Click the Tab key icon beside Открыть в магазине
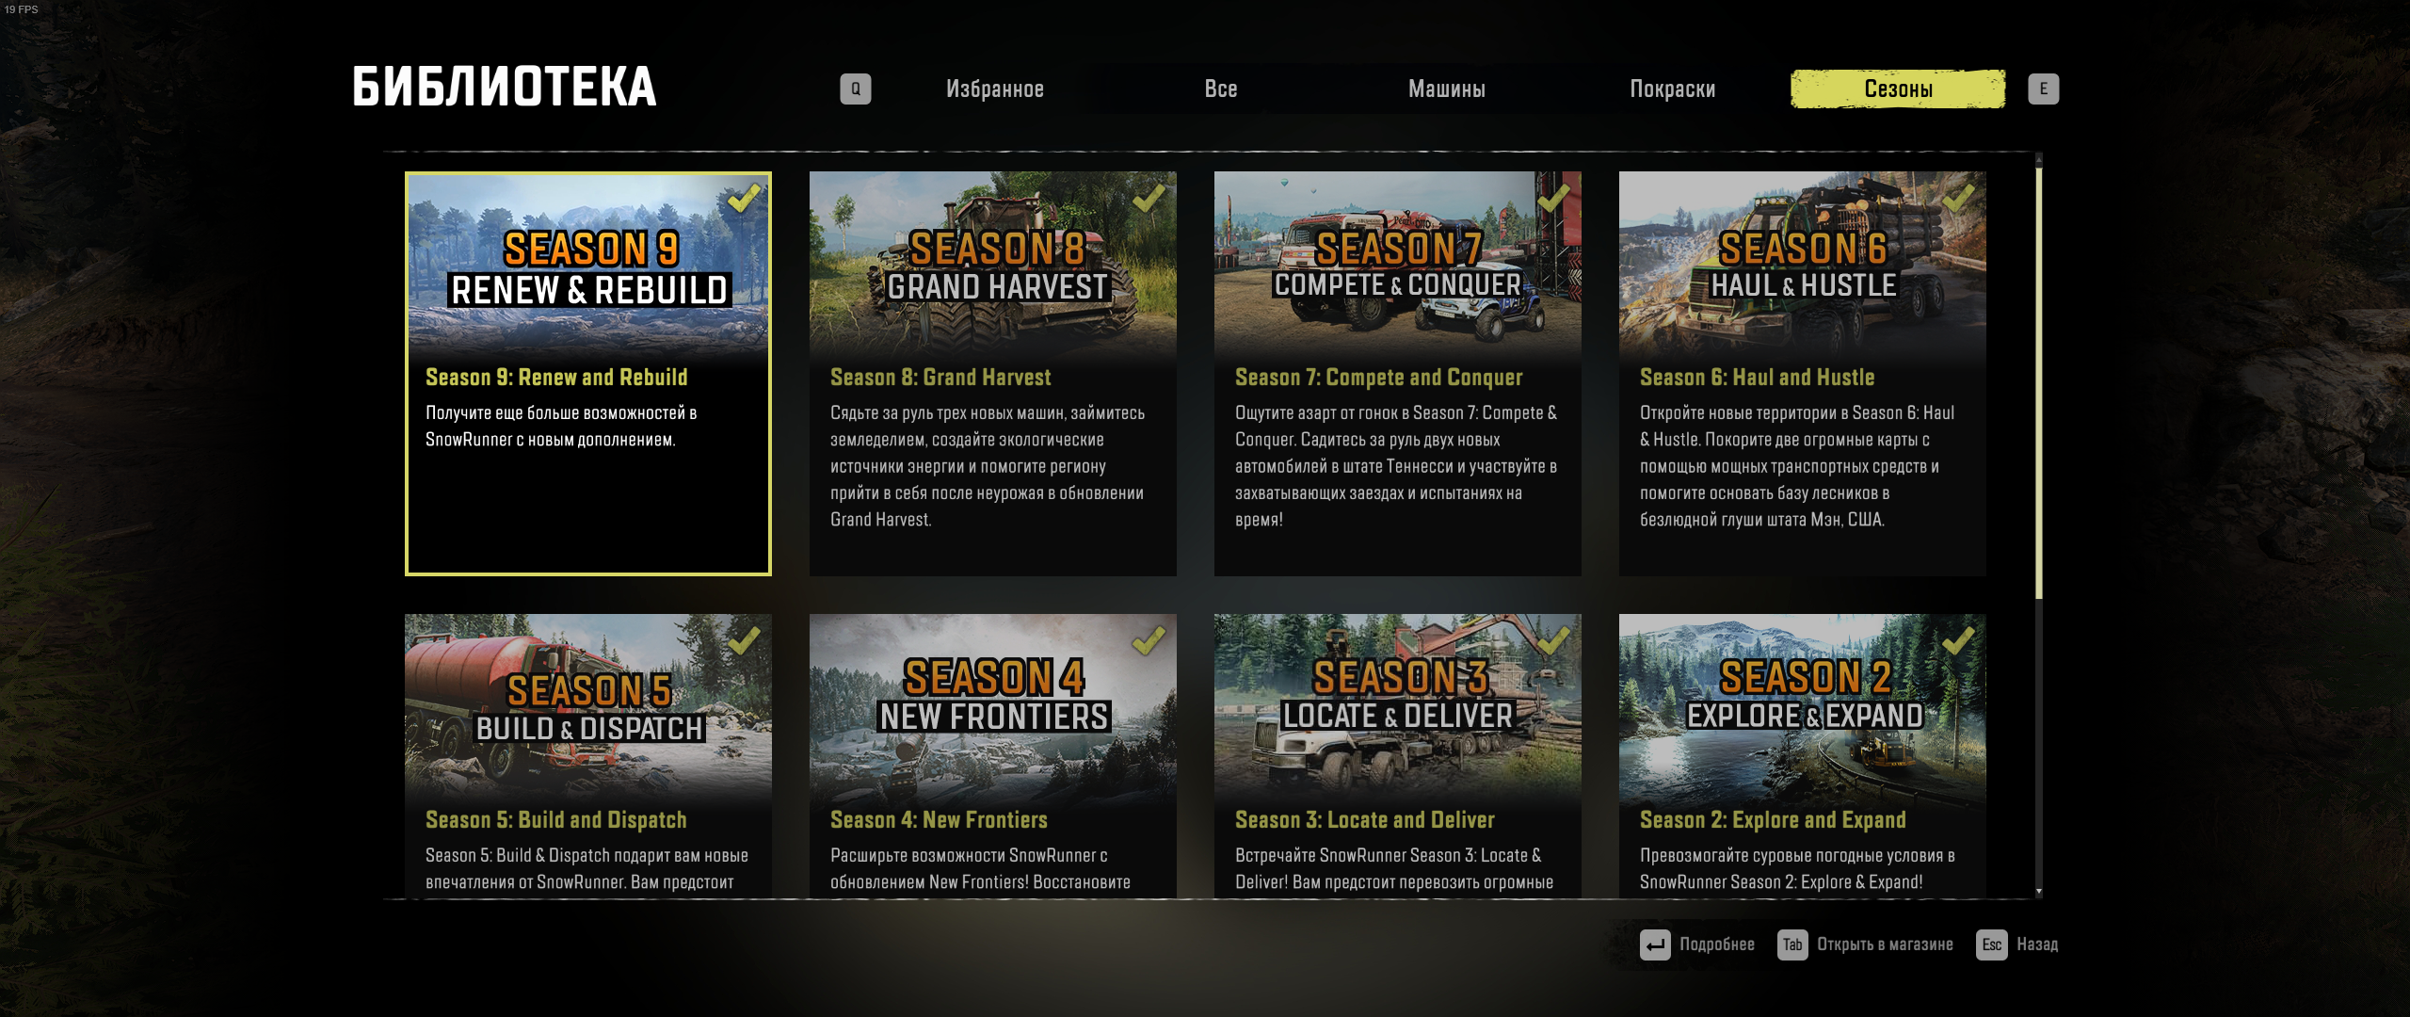Image resolution: width=2410 pixels, height=1017 pixels. 1792,944
